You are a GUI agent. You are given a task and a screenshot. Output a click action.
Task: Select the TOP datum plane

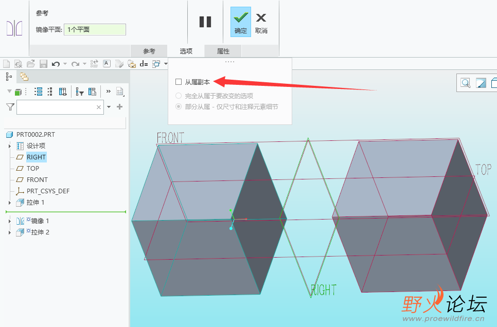click(32, 168)
